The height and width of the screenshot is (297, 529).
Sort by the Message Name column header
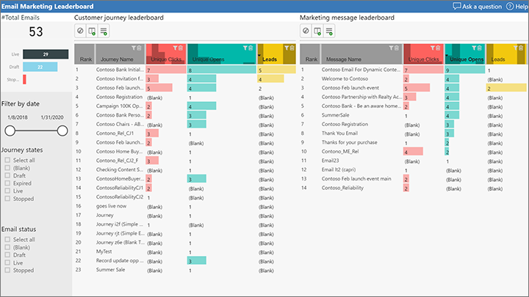coord(343,59)
